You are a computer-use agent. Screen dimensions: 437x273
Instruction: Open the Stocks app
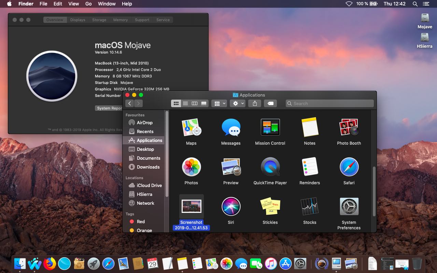click(x=309, y=206)
